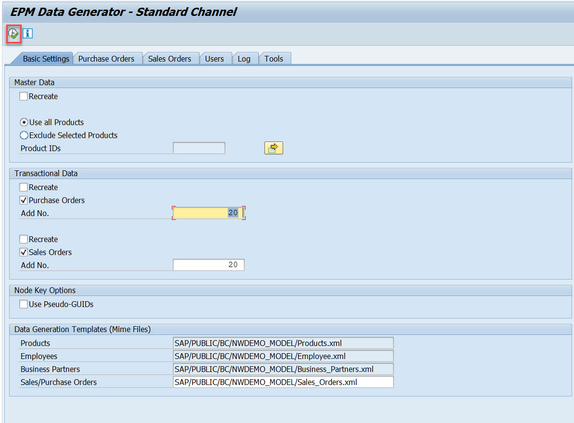Uncheck the Sales Orders checkbox
This screenshot has height=423, width=574.
(23, 252)
